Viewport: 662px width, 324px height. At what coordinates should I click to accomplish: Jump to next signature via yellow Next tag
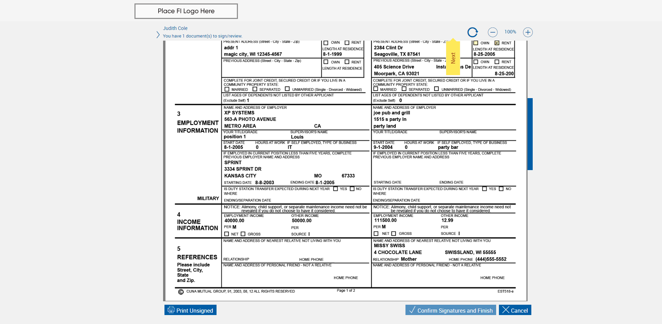453,58
